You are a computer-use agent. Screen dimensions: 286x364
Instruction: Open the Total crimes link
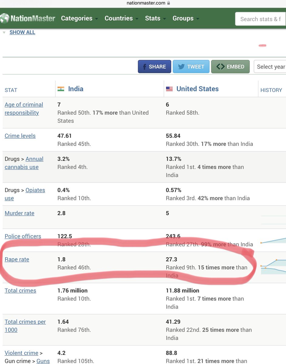20,291
